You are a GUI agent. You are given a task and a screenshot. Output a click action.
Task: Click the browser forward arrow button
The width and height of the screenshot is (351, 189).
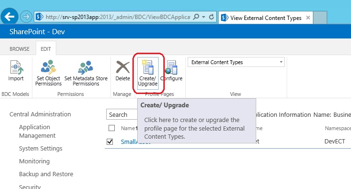[26, 17]
